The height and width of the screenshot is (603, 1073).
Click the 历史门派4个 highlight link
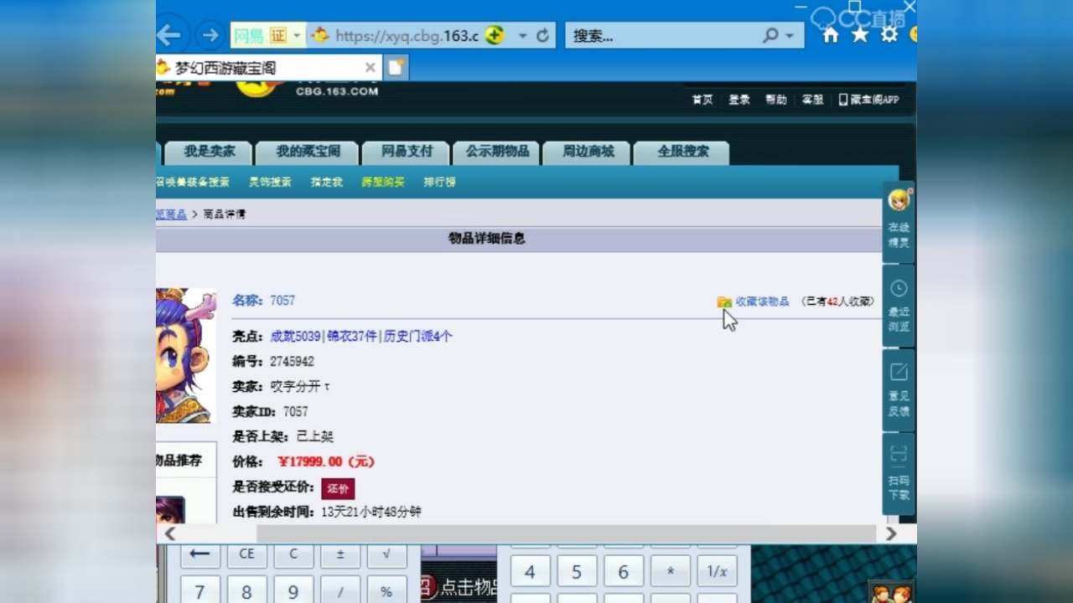(417, 337)
